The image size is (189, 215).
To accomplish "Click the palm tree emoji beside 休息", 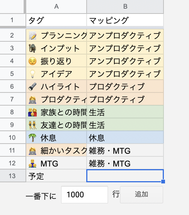I will [x=33, y=138].
